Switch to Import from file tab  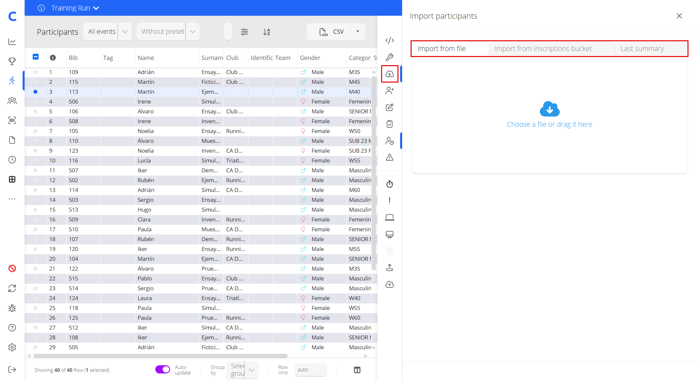pos(450,49)
